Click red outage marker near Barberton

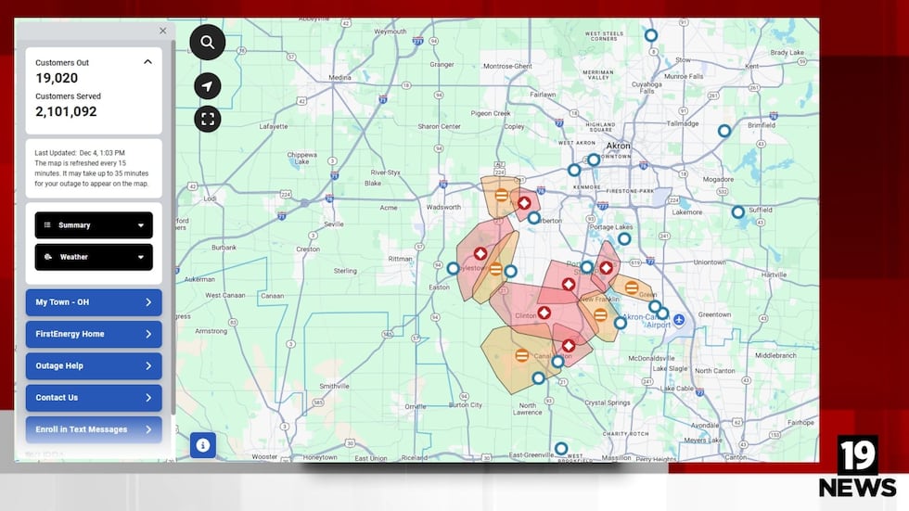524,203
